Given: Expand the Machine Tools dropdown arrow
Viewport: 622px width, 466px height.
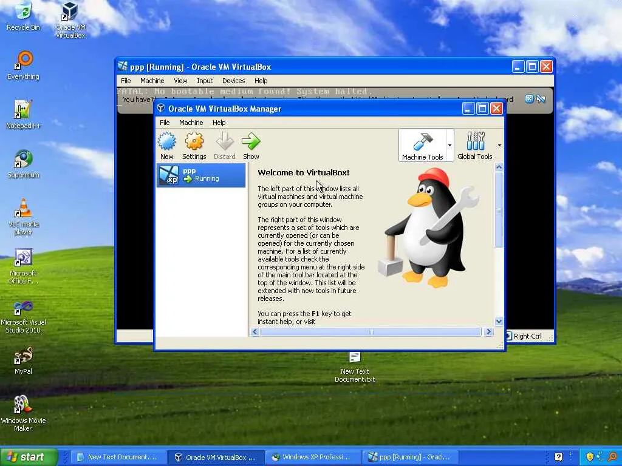Looking at the screenshot, I should tap(450, 146).
